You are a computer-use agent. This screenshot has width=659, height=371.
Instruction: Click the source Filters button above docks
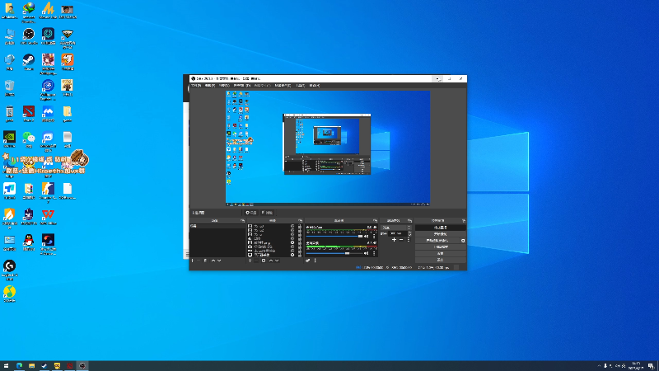pos(267,213)
